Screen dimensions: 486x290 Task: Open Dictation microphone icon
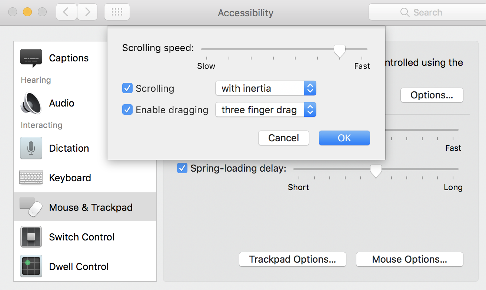[31, 148]
